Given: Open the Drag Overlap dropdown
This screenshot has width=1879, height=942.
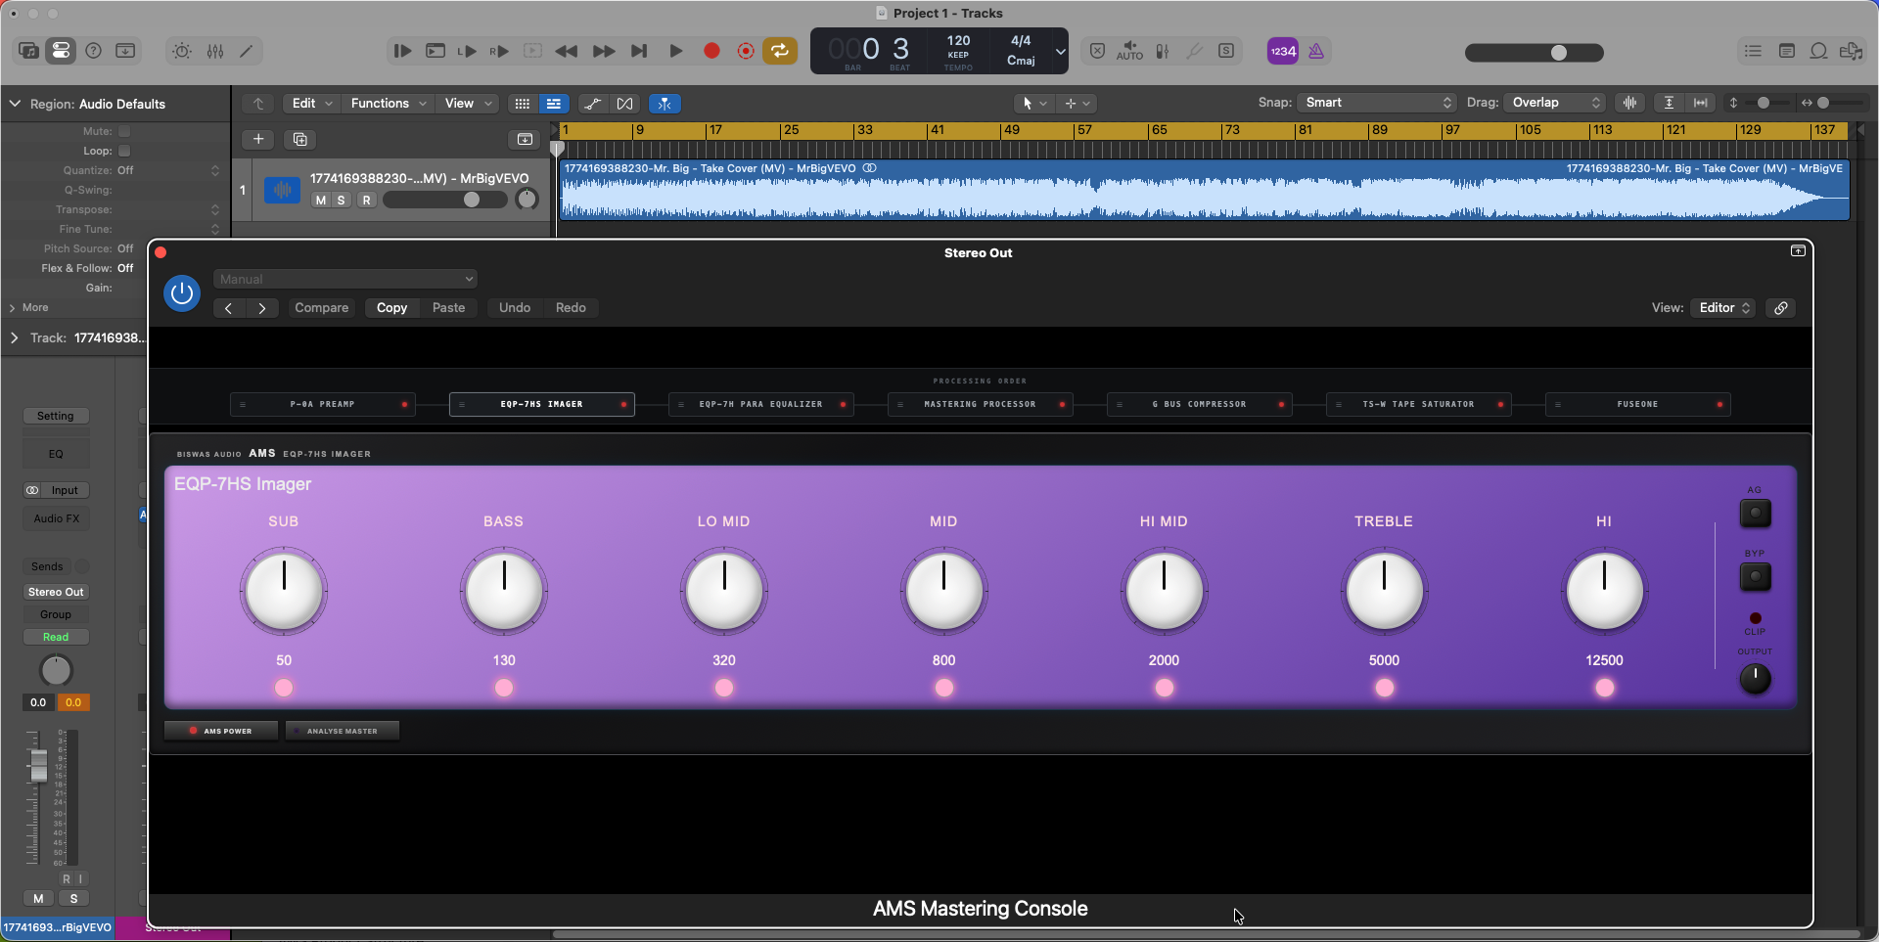Looking at the screenshot, I should tap(1555, 103).
